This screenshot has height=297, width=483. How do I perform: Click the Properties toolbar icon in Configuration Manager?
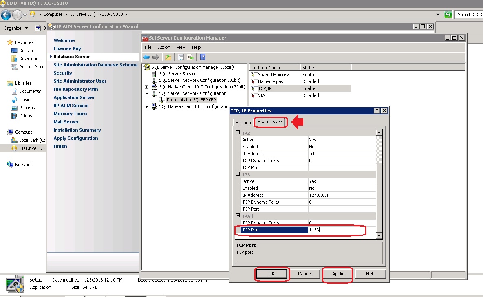pyautogui.click(x=181, y=57)
